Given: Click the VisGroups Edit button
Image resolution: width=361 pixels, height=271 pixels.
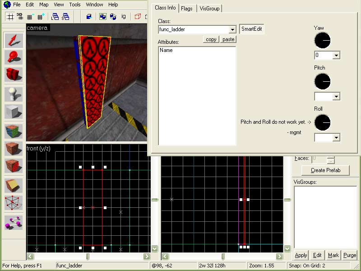Looking at the screenshot, I should [317, 255].
